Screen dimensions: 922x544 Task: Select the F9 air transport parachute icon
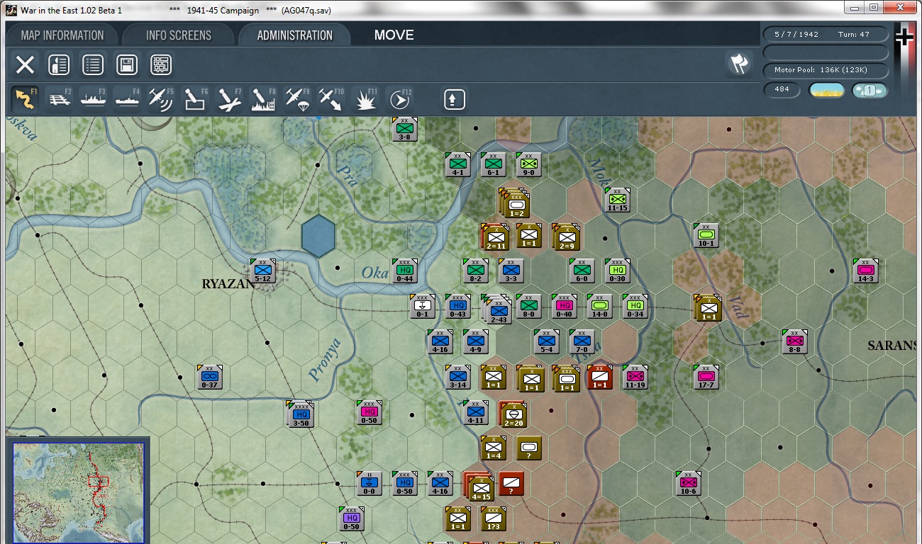[298, 99]
